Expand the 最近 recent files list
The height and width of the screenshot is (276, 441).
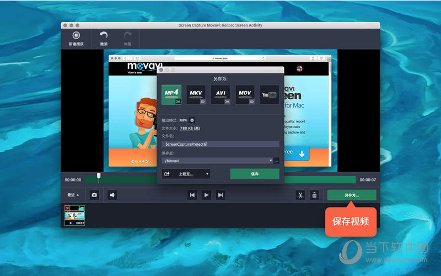click(73, 195)
